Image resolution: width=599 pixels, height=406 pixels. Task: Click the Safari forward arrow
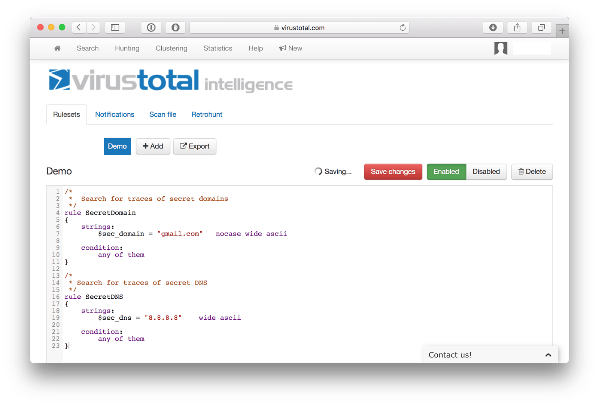93,27
